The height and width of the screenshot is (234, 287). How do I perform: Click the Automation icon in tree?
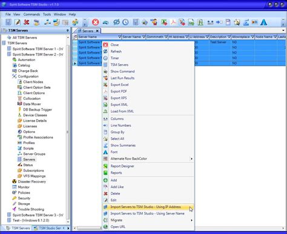point(15,60)
